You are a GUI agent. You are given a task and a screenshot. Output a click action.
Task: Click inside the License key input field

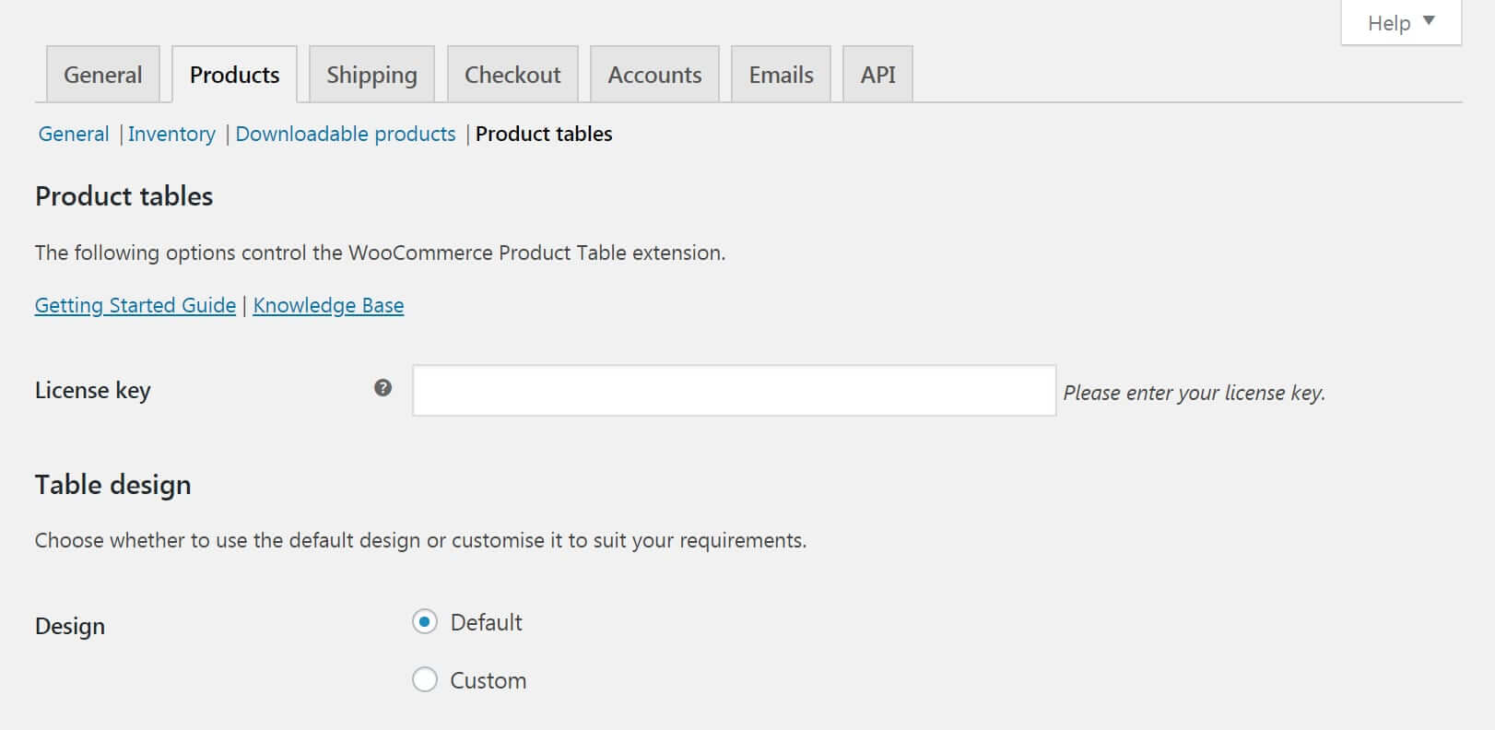pos(733,391)
